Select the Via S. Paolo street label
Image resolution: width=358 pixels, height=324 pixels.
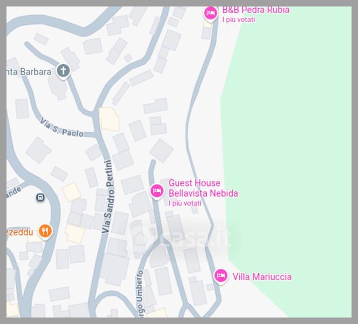(x=62, y=127)
